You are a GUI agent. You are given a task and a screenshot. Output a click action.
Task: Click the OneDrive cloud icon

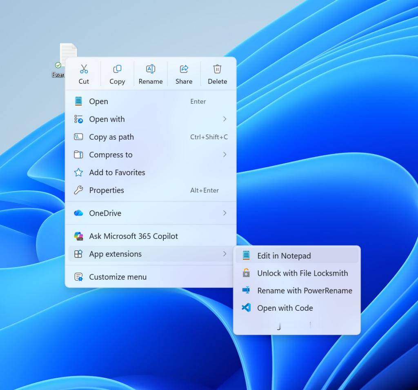coord(78,213)
